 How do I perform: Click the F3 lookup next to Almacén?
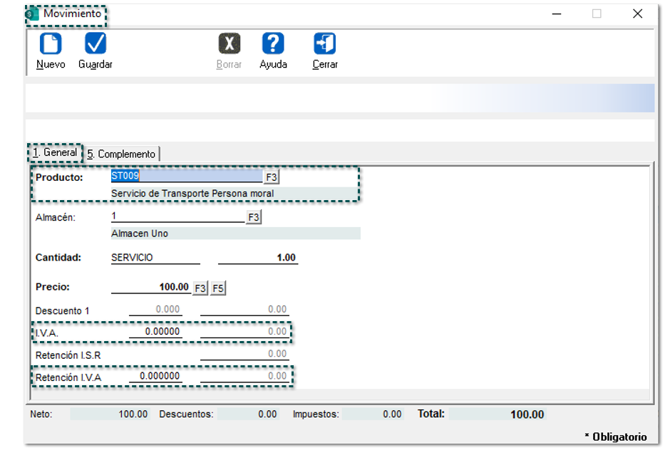[x=254, y=217]
